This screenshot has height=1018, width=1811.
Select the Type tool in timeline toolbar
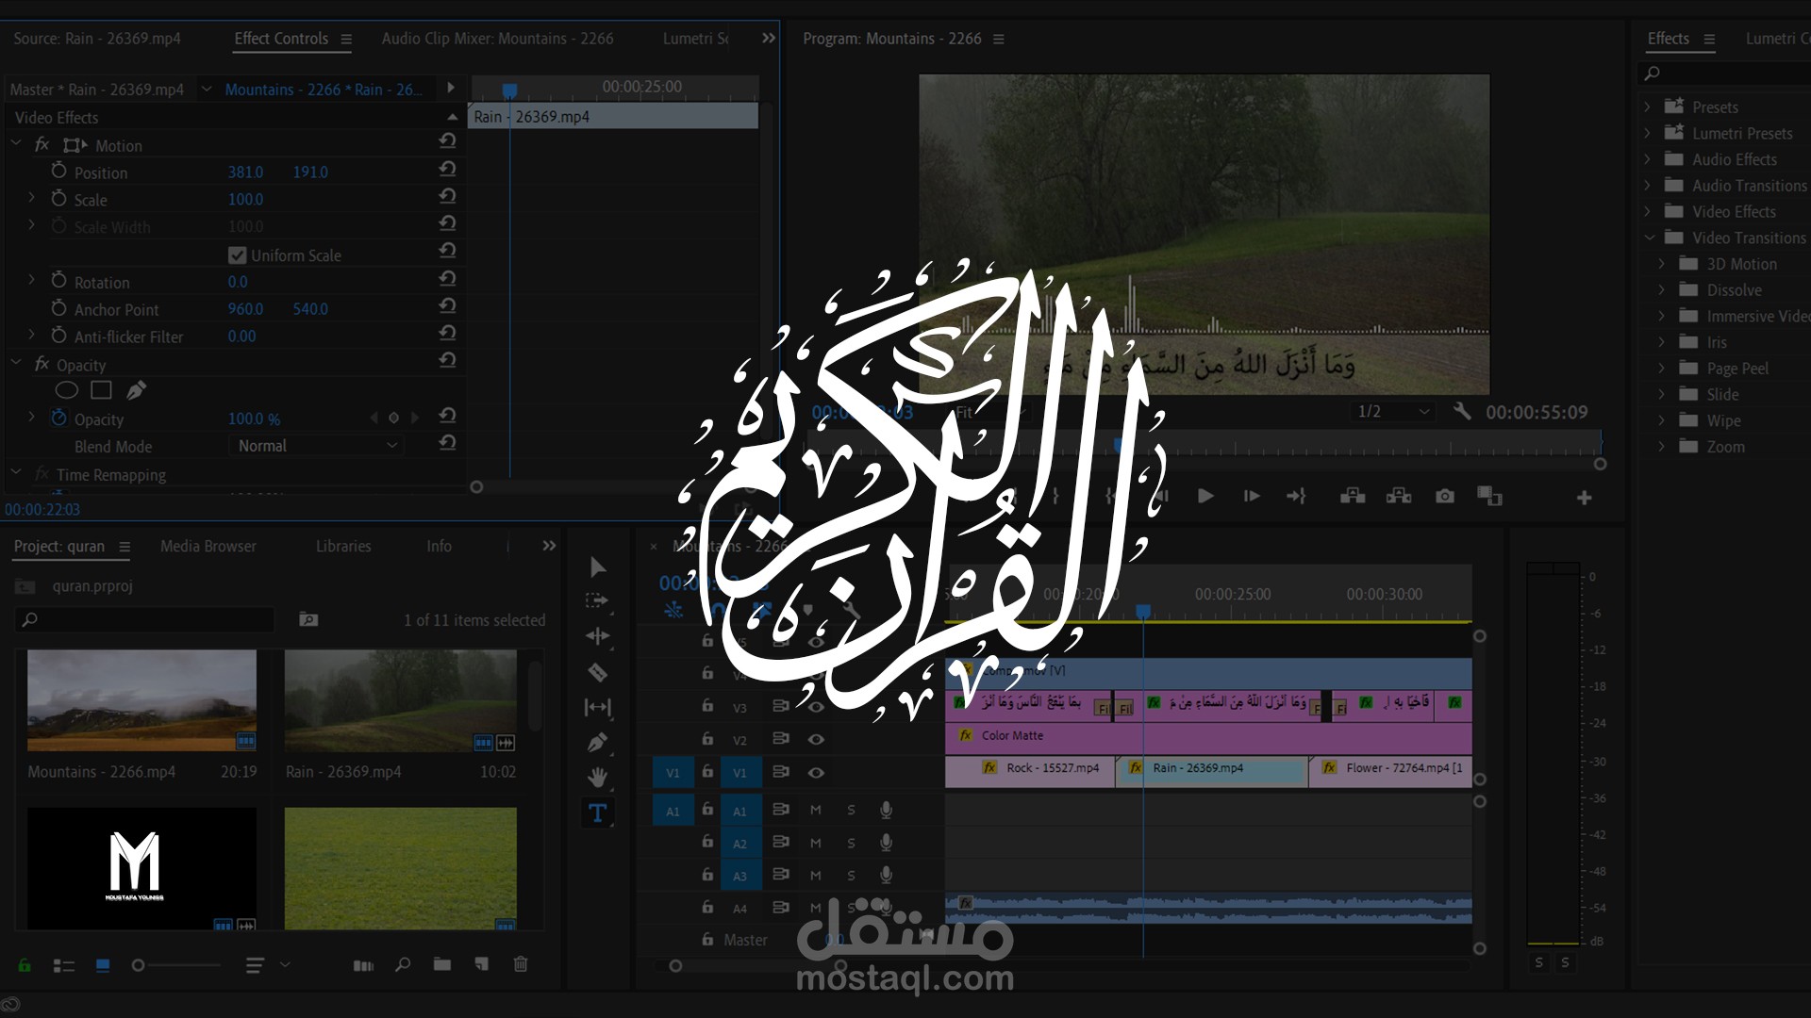click(597, 811)
